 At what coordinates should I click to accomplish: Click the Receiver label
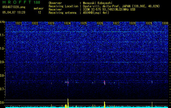coord(55,9)
